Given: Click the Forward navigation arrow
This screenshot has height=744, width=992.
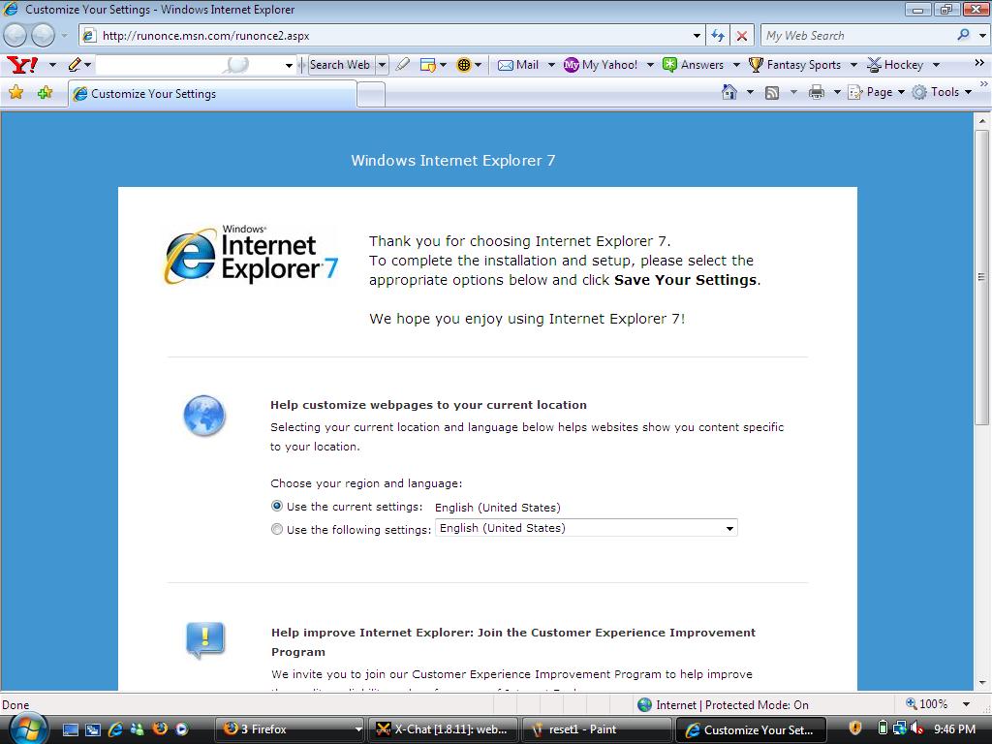Looking at the screenshot, I should 43,36.
